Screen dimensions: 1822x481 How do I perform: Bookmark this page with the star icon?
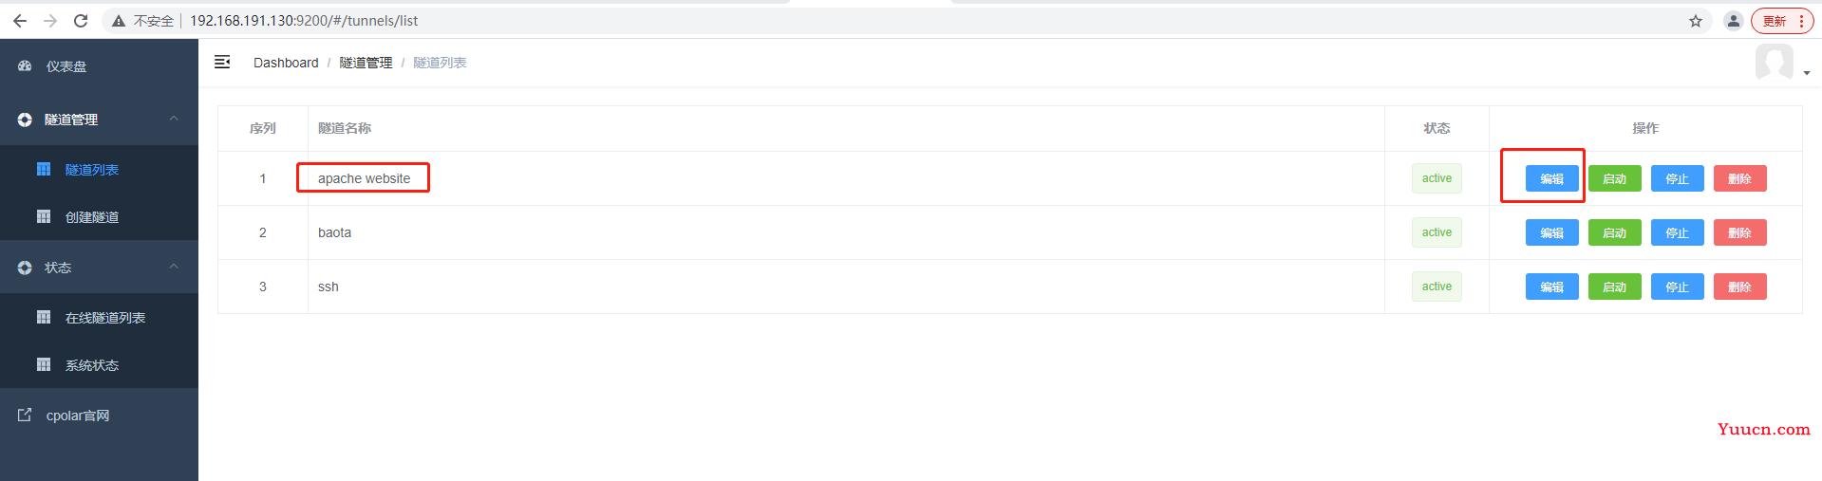click(1696, 21)
